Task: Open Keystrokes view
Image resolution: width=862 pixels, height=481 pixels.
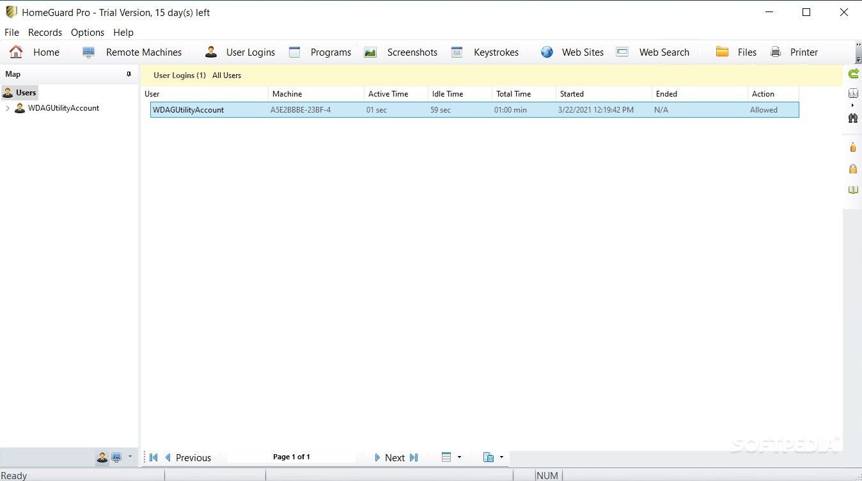Action: [485, 52]
